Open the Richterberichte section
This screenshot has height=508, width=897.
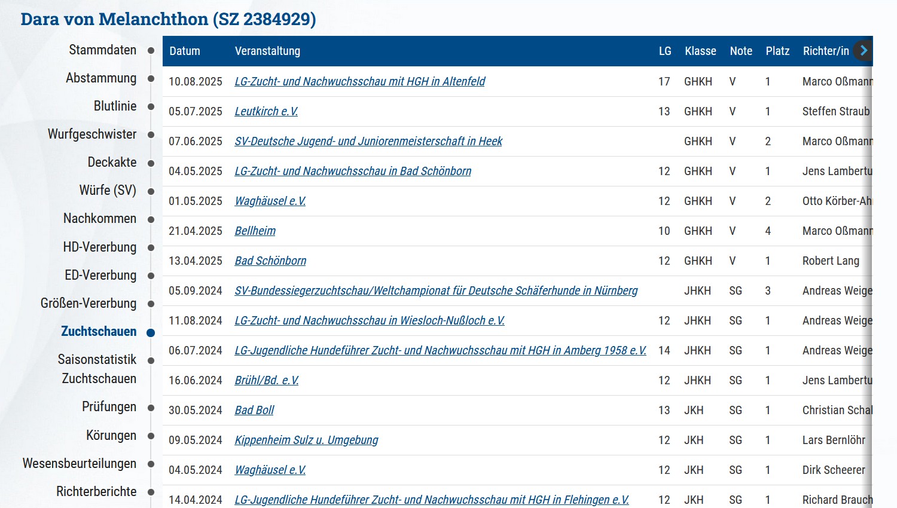[x=96, y=492]
